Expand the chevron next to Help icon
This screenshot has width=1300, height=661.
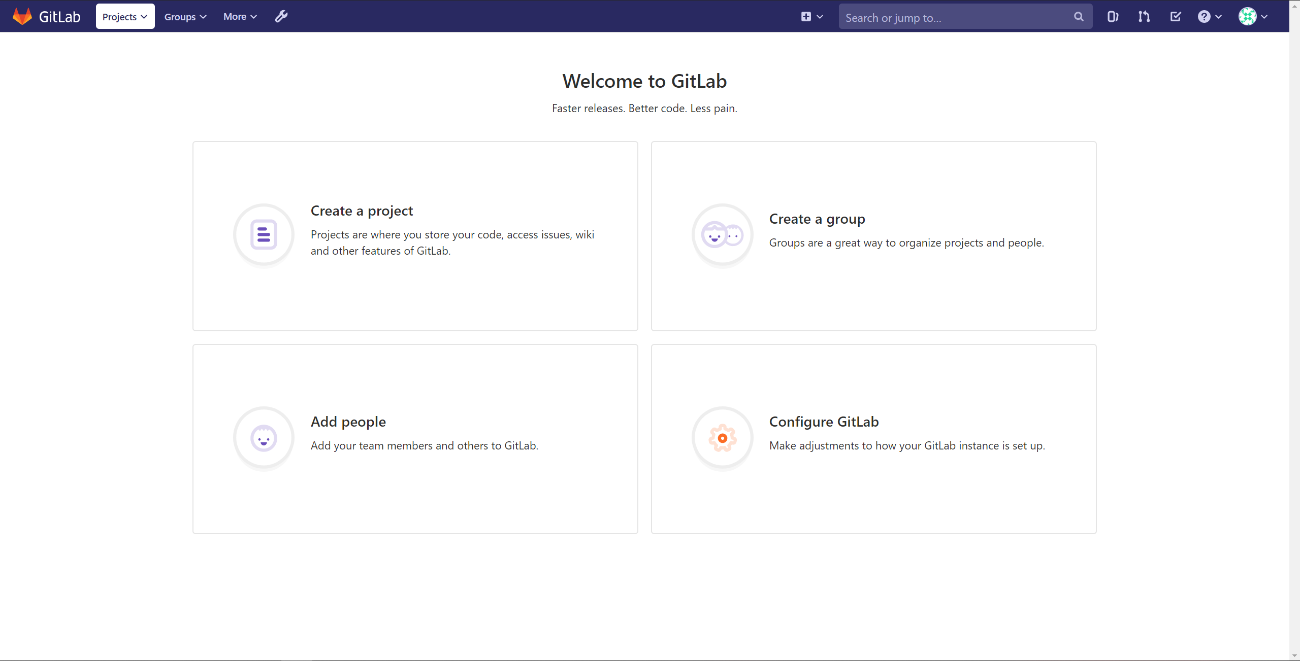1218,16
